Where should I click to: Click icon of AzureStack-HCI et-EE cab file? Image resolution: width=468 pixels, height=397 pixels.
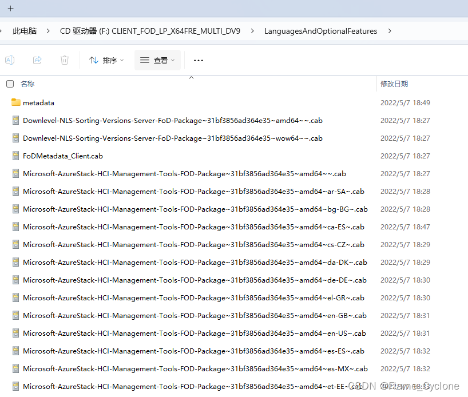pyautogui.click(x=16, y=386)
